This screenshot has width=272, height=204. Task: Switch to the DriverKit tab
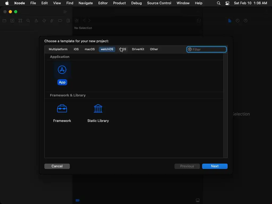138,49
